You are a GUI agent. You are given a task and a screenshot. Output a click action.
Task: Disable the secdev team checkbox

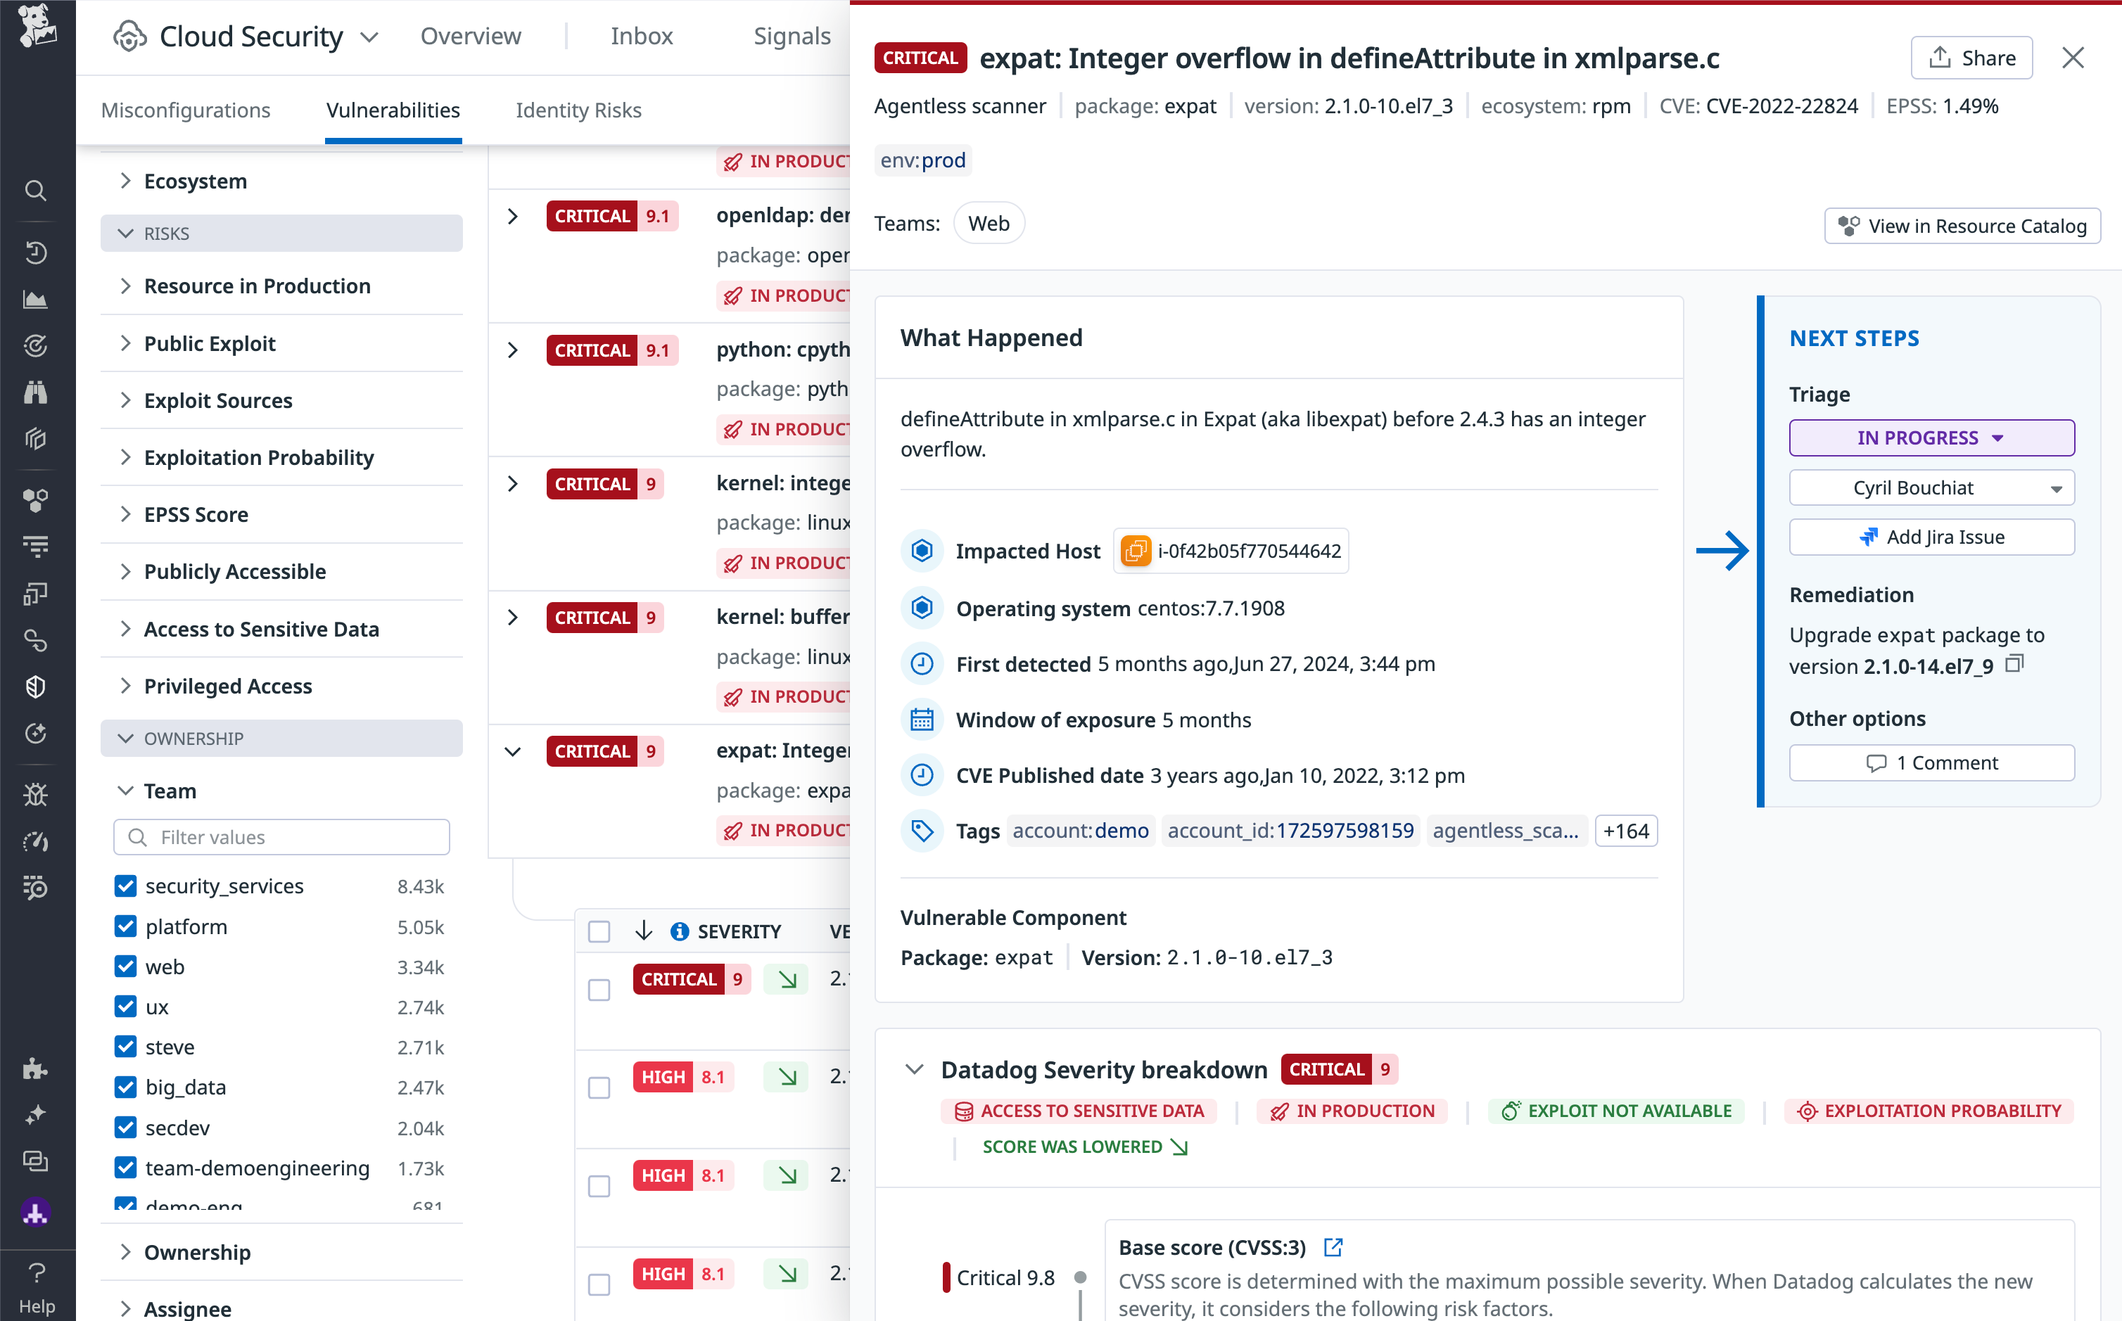[x=126, y=1127]
